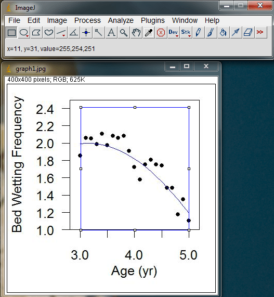This screenshot has width=274, height=297.
Task: Open the Help menu
Action: coord(212,20)
